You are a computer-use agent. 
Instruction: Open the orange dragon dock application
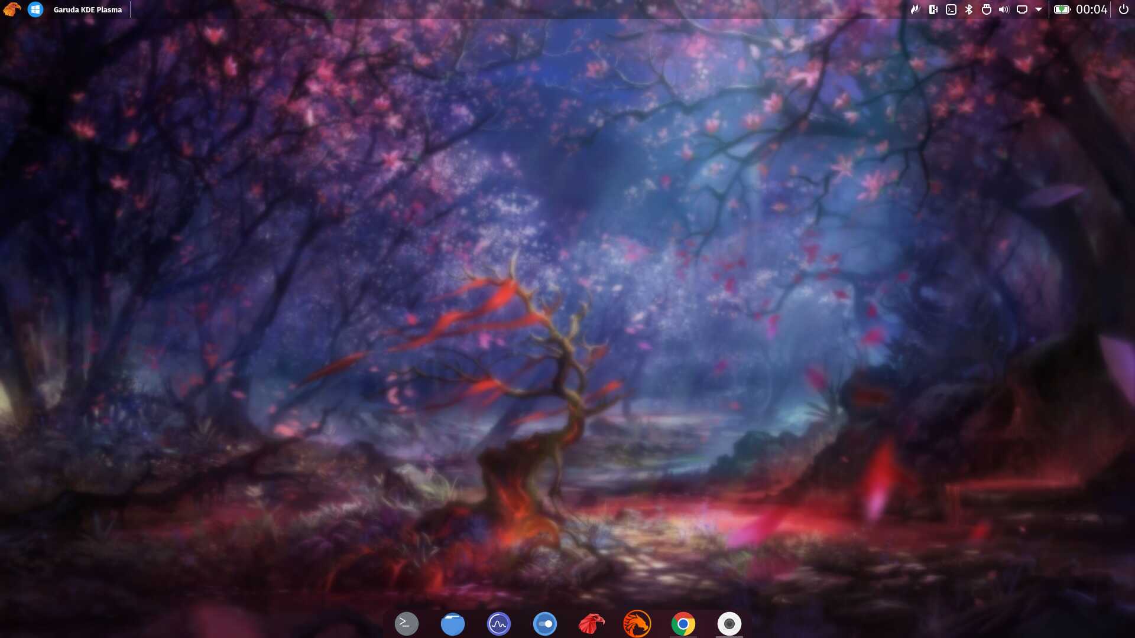(637, 624)
